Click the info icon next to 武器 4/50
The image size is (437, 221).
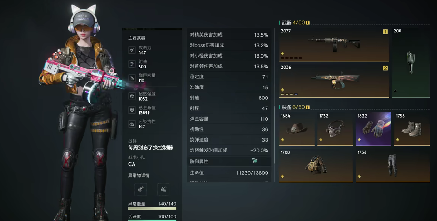[x=308, y=23]
